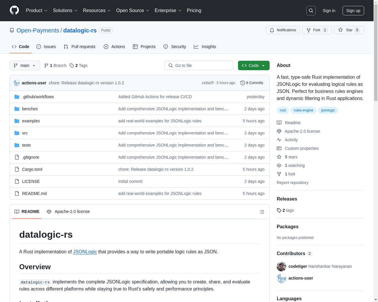Click the rust topic tag
The width and height of the screenshot is (378, 302).
[x=283, y=110]
